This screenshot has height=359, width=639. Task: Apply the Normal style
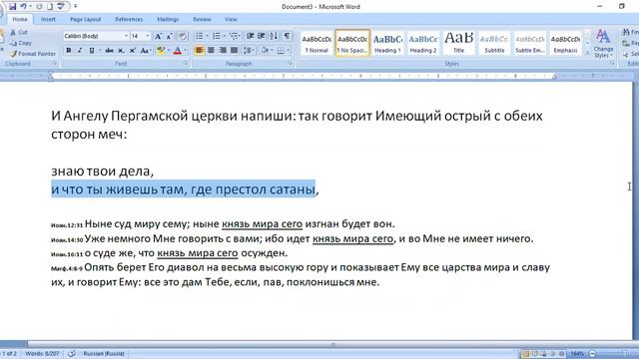point(317,43)
